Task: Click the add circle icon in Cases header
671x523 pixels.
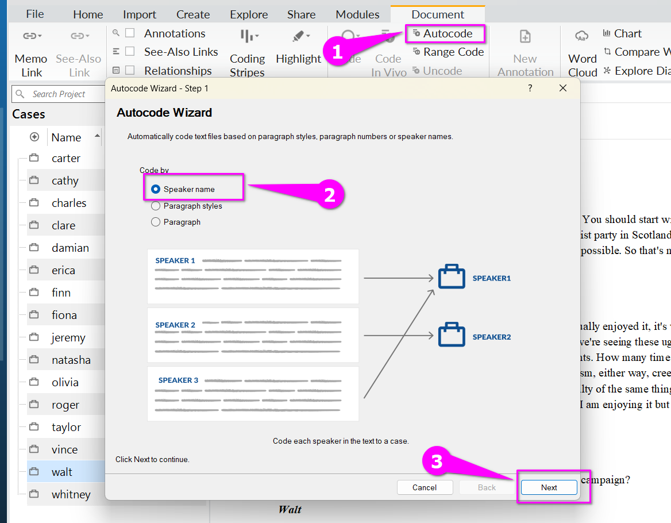Action: coord(34,137)
